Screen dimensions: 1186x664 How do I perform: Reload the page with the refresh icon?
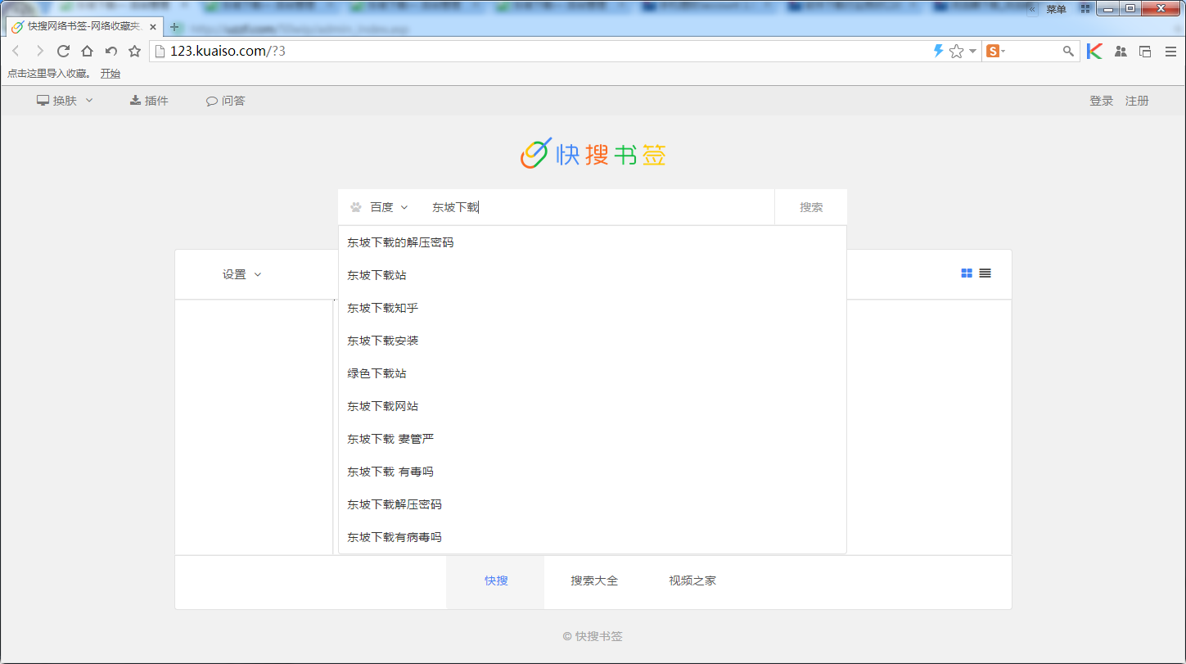tap(63, 51)
